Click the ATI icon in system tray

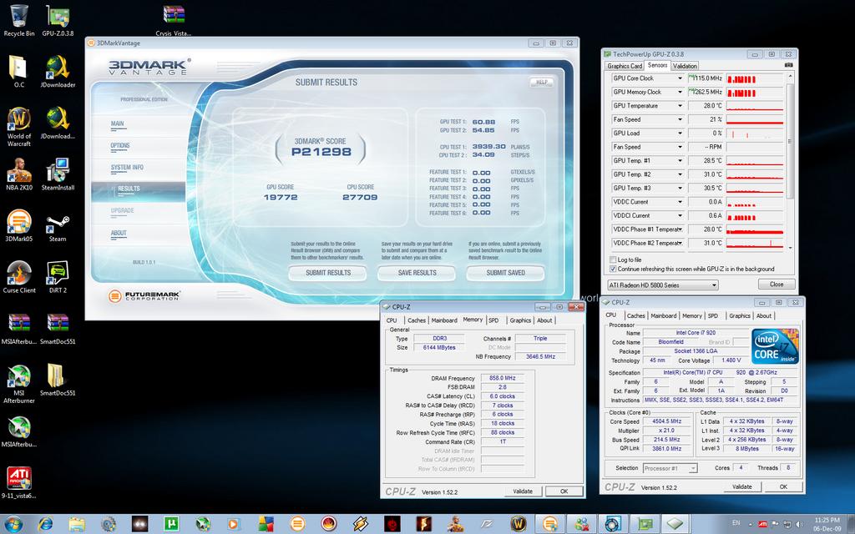coord(763,524)
